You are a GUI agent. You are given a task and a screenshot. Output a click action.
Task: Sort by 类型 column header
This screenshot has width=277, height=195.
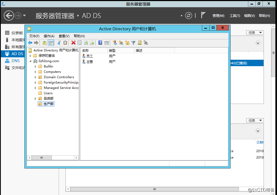click(x=121, y=50)
